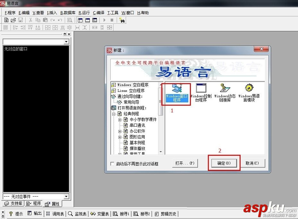
Task: Switch to the 支持库 tab
Action: [13, 203]
